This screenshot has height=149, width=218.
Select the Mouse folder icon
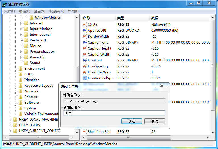[x=26, y=46]
